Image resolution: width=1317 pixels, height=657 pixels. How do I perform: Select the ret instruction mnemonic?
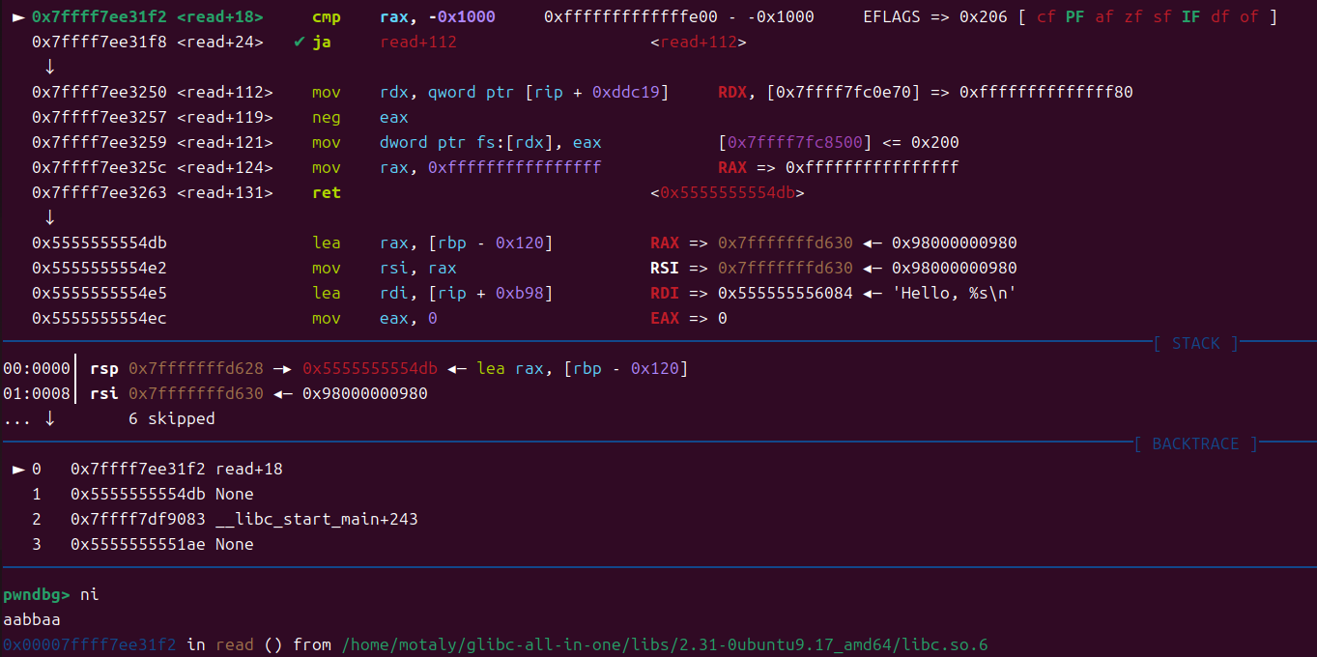coord(326,193)
